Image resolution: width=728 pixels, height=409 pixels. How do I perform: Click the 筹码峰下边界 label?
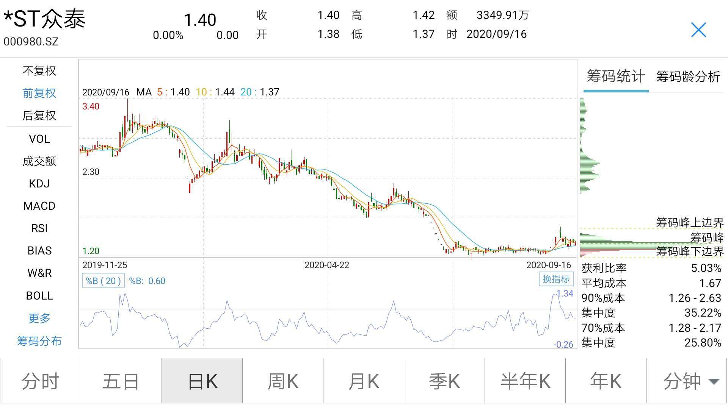pos(690,251)
